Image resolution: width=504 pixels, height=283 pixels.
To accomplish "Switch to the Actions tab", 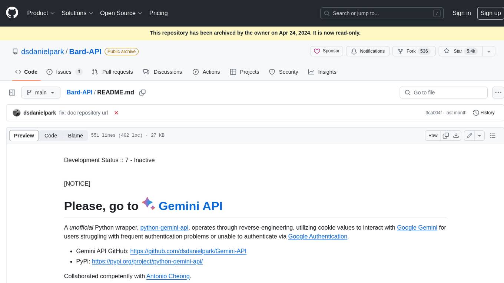I will (x=206, y=72).
